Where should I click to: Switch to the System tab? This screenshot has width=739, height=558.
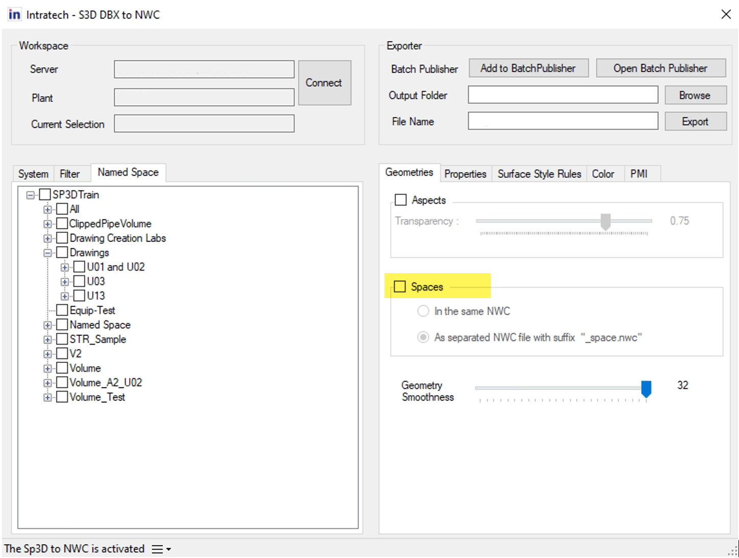coord(33,174)
